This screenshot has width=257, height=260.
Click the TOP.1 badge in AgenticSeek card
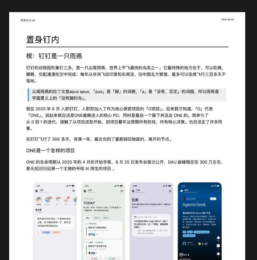[x=213, y=199]
